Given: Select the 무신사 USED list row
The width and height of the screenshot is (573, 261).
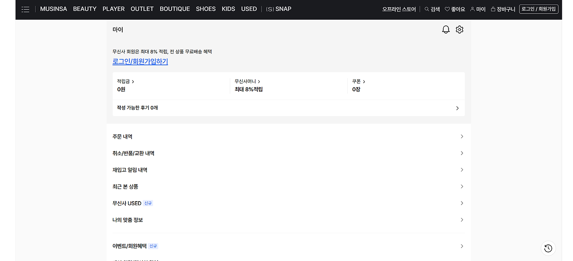Looking at the screenshot, I should pos(127,203).
